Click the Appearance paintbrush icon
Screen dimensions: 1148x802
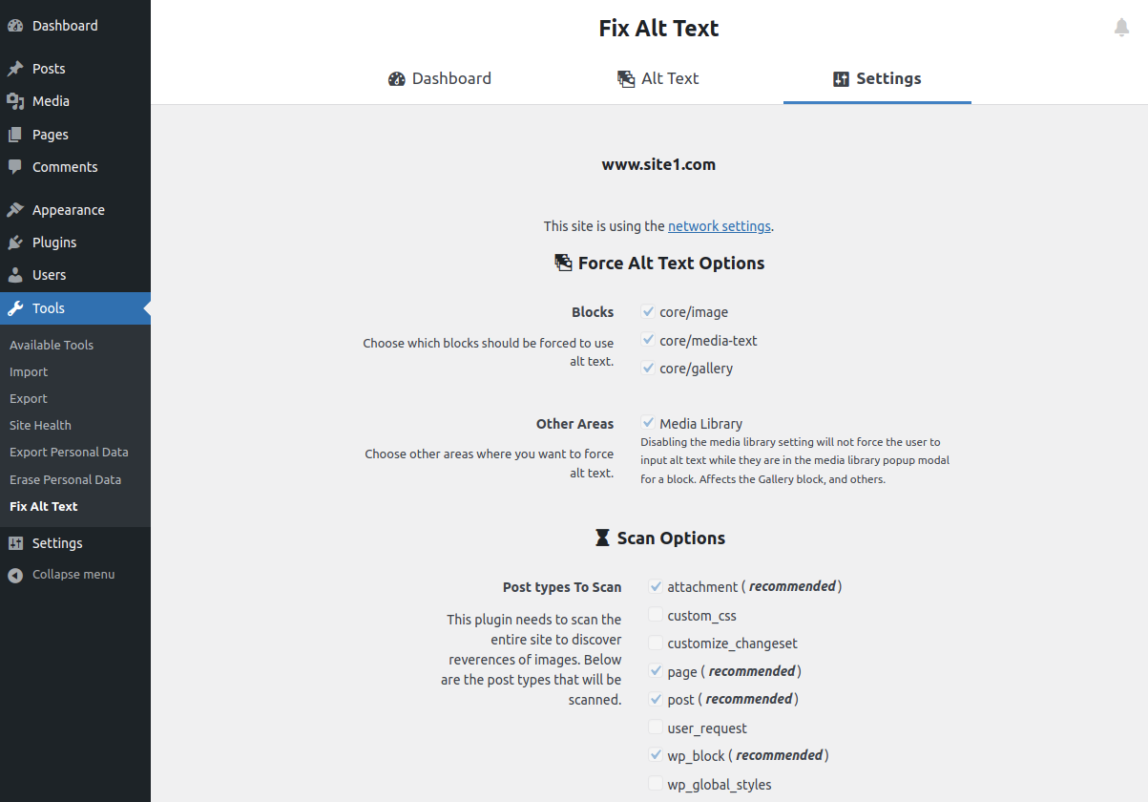(x=15, y=210)
